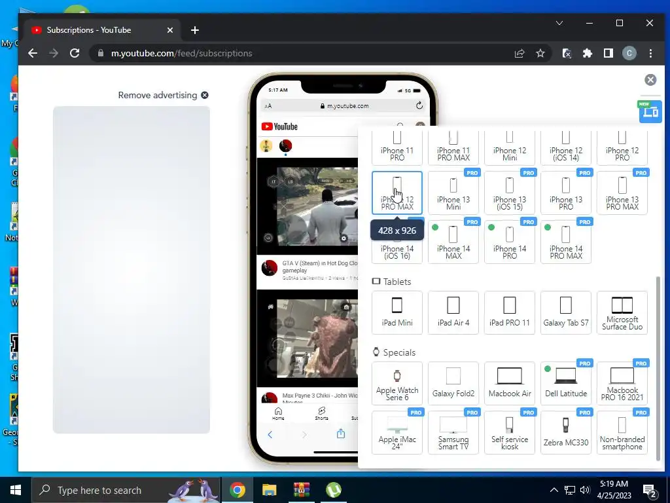Tap the Shorts tab in YouTube mobile
Viewport: 670px width, 503px height.
[x=322, y=414]
